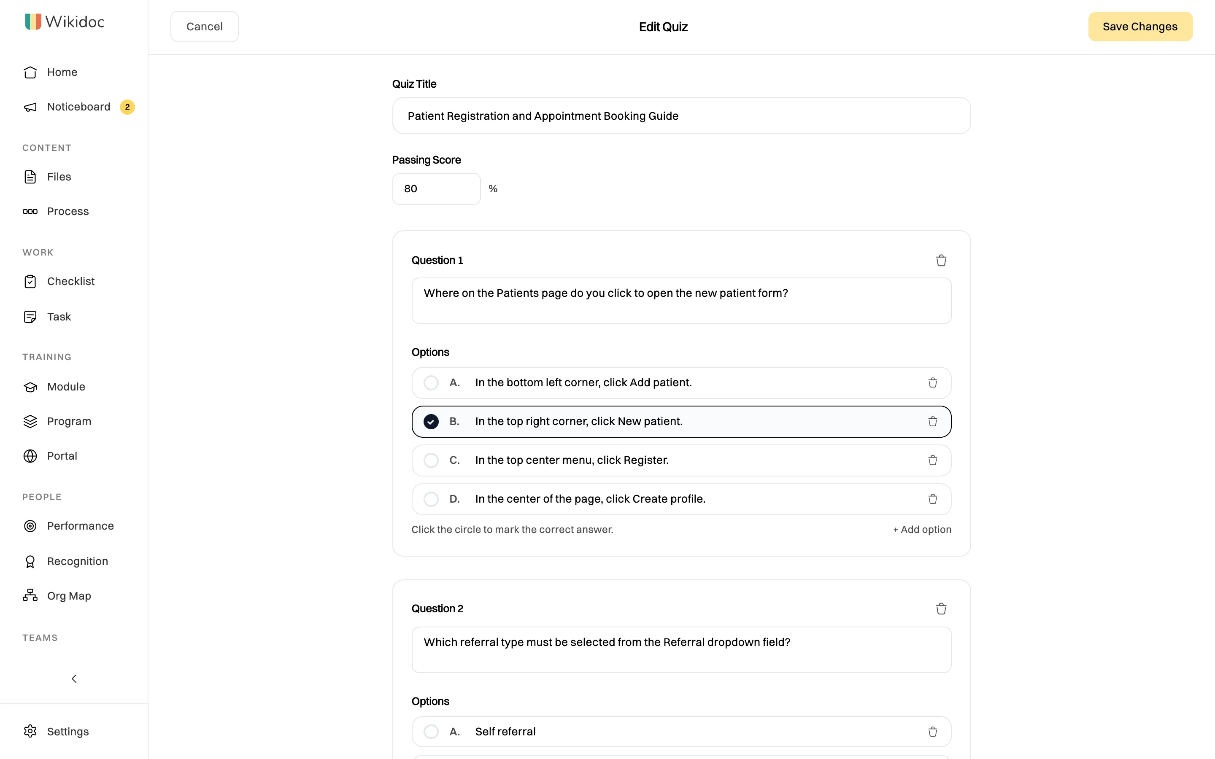Image resolution: width=1215 pixels, height=759 pixels.
Task: Edit the Question 1 text box
Action: point(681,301)
